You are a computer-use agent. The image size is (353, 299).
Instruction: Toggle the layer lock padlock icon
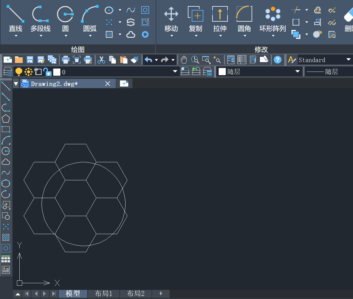pyautogui.click(x=47, y=72)
